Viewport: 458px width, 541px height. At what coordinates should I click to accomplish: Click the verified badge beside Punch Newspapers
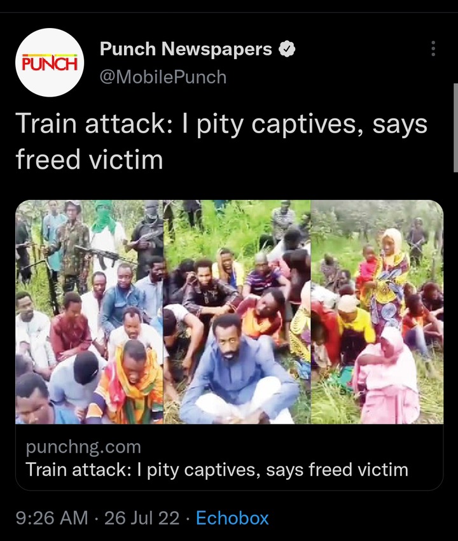click(x=287, y=49)
